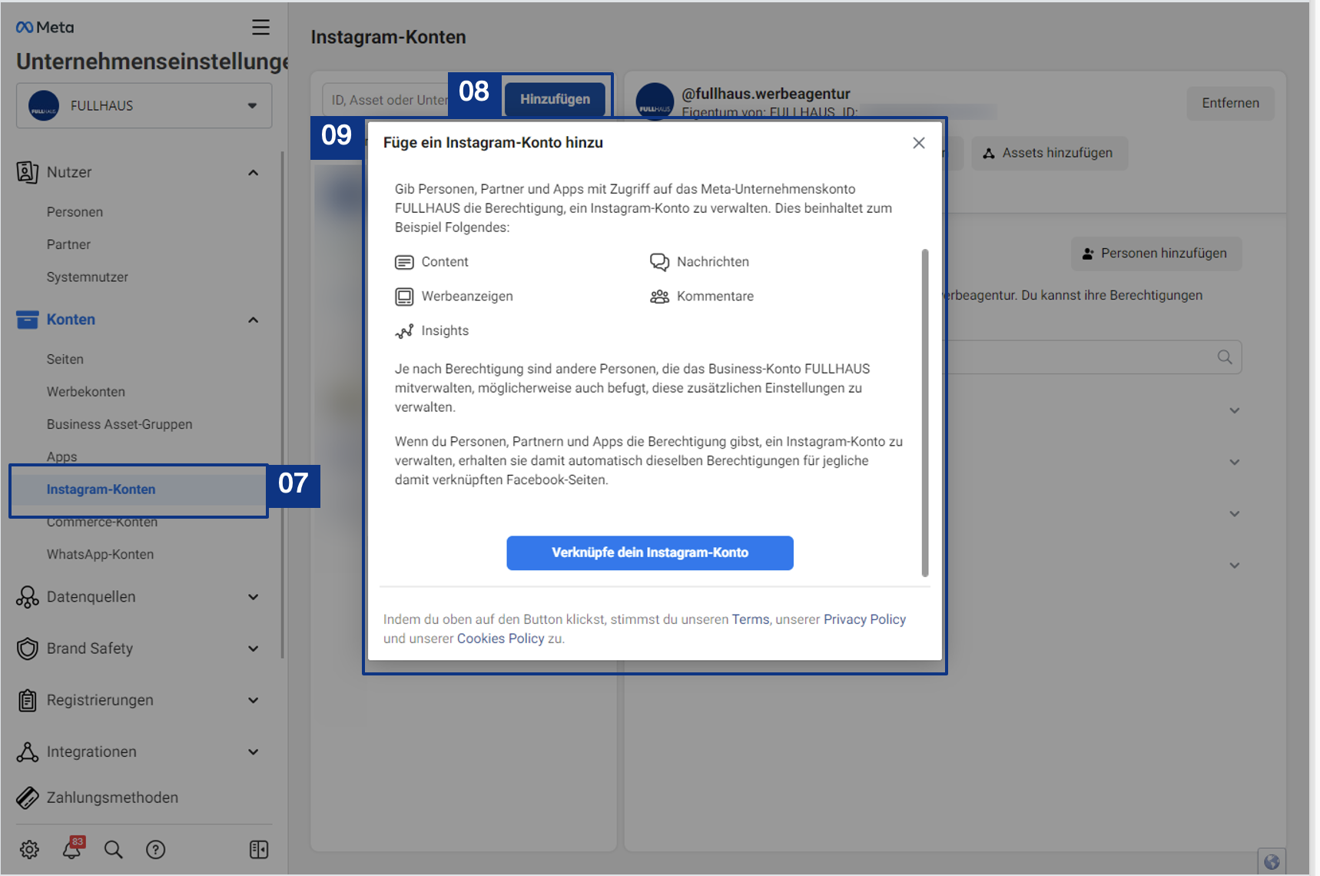Viewport: 1320px width, 876px height.
Task: Open notifications bell with red badge
Action: 72,848
